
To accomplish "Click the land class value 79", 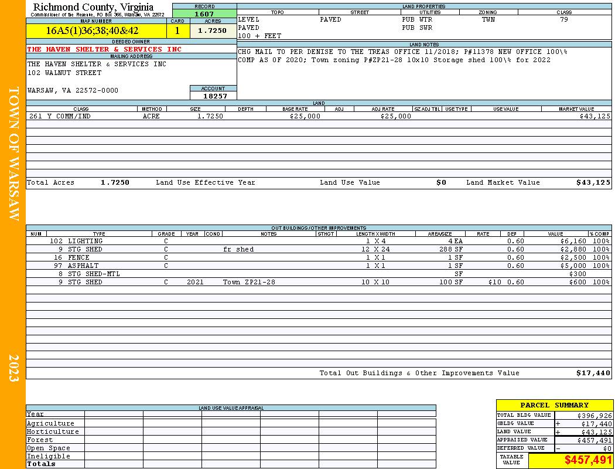I will 564,19.
